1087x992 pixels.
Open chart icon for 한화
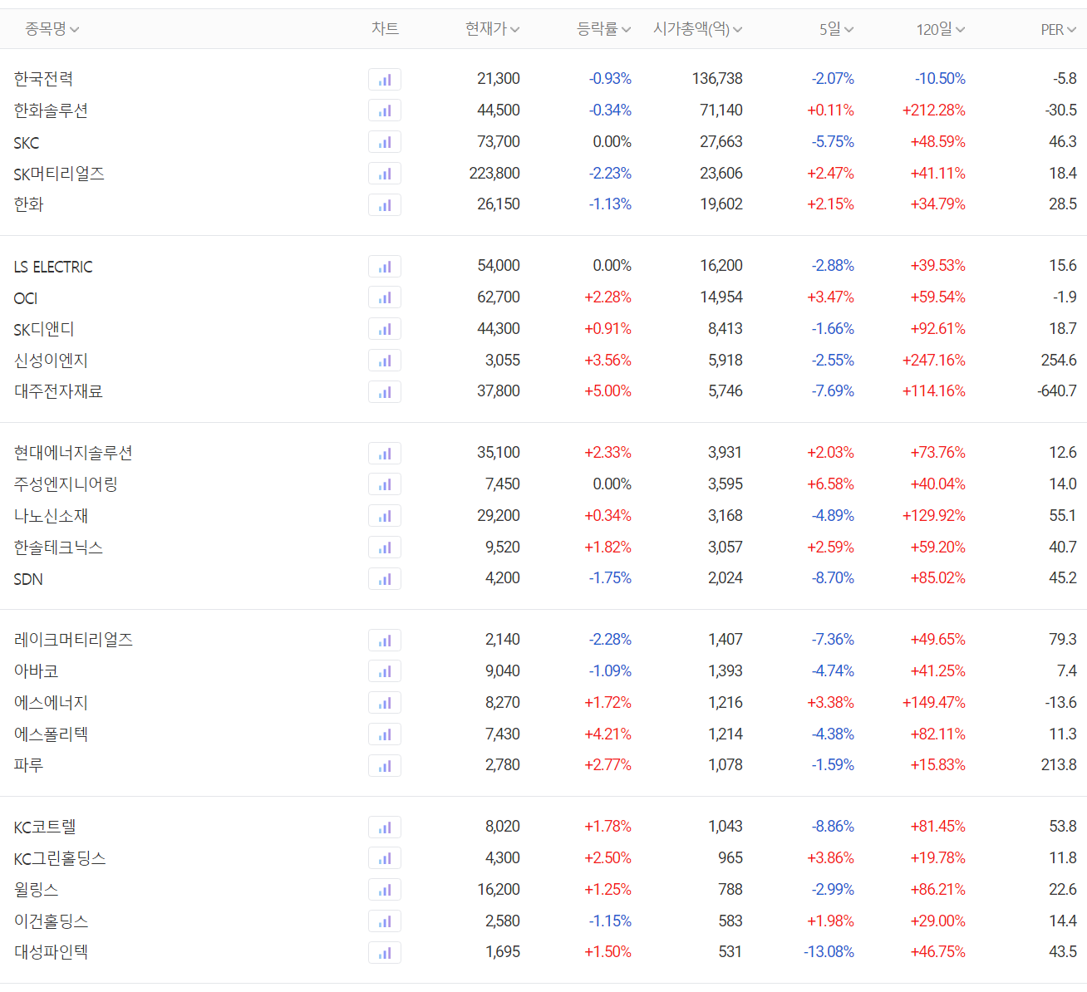pos(385,205)
